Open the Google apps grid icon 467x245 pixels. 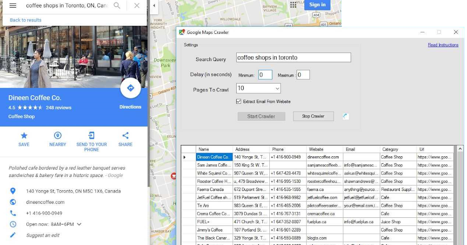(x=293, y=5)
